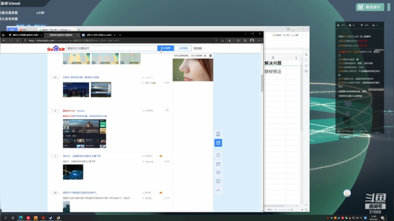Click the blue edit post floating button
This screenshot has height=221, width=394.
tap(218, 143)
